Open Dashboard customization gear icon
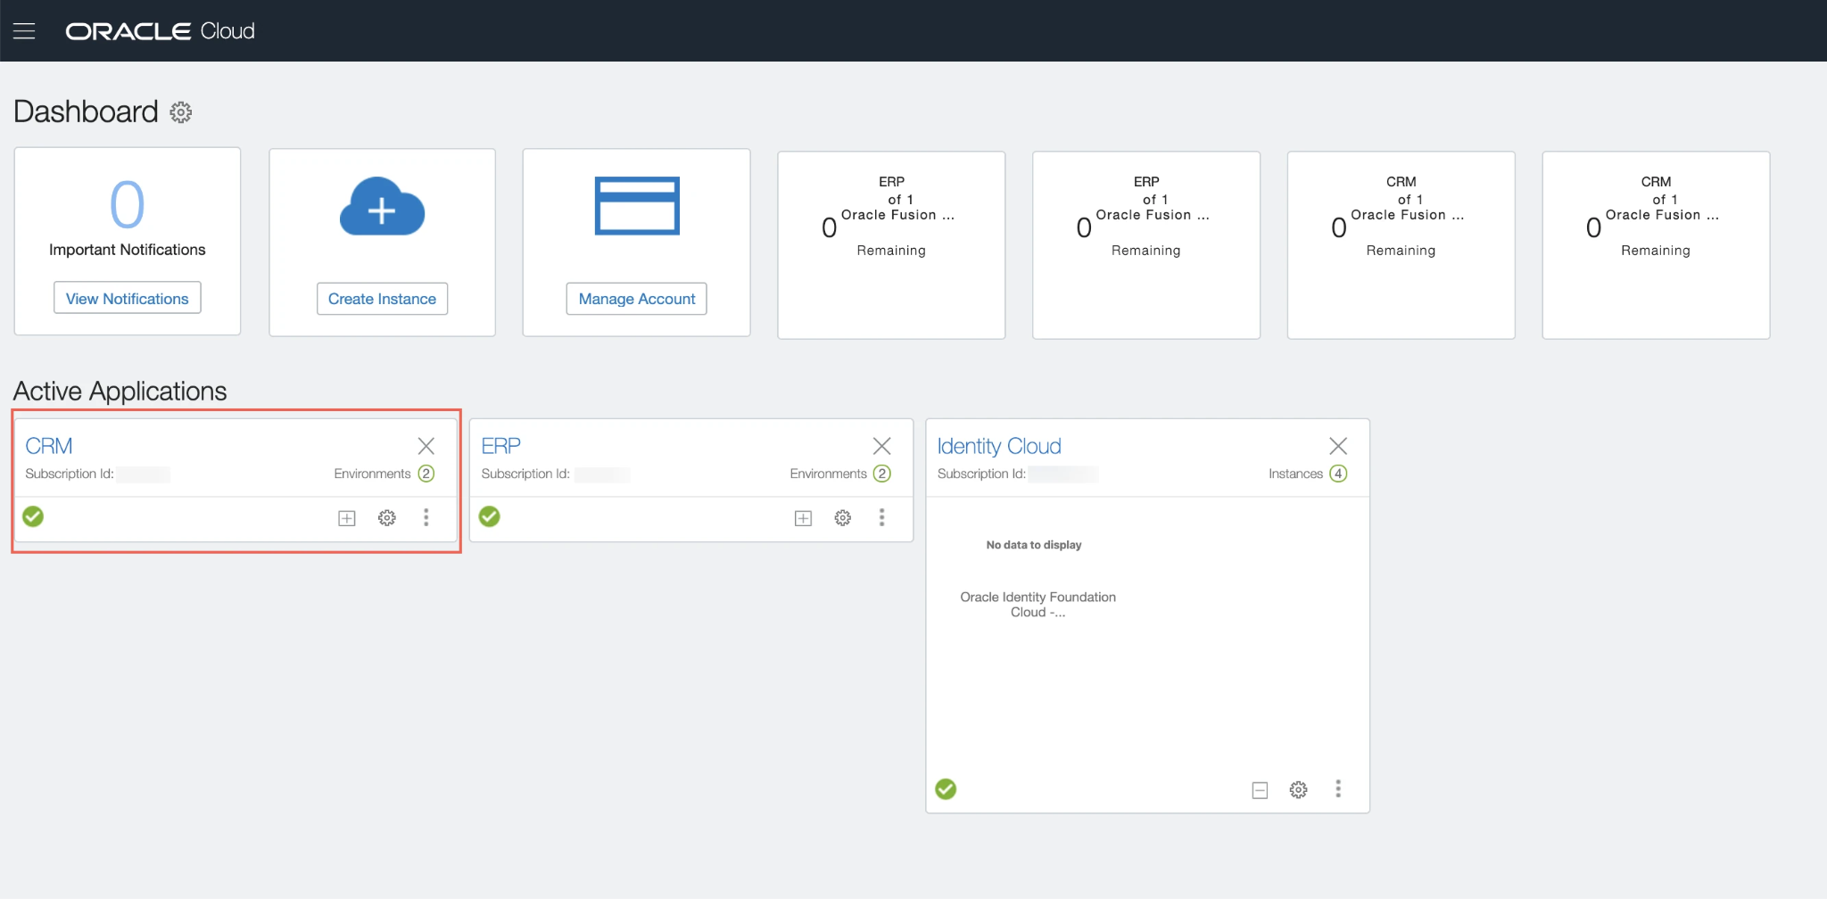The image size is (1827, 899). pos(181,112)
